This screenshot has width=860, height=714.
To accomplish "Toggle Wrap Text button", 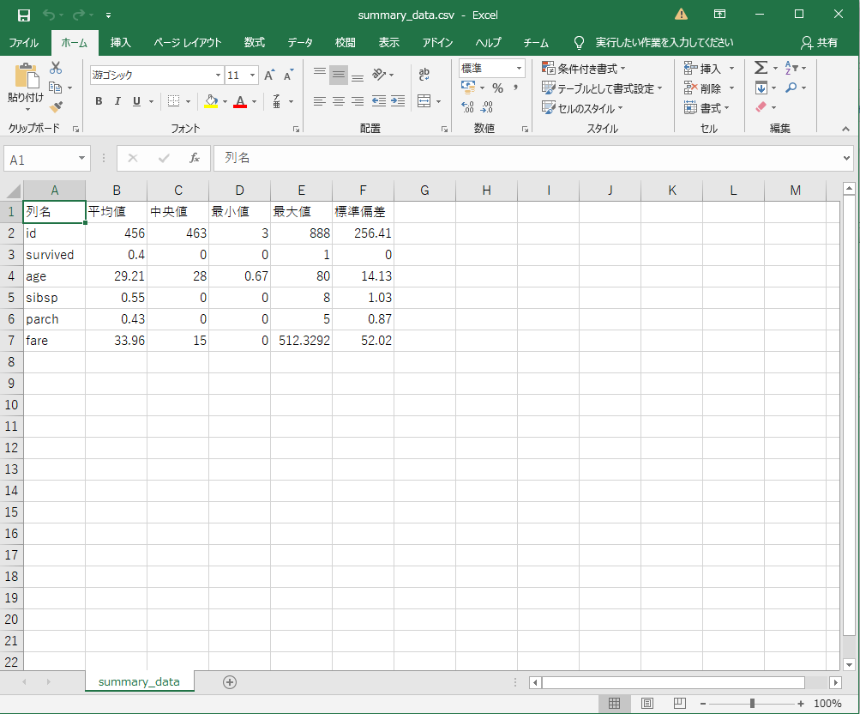I will pos(424,76).
